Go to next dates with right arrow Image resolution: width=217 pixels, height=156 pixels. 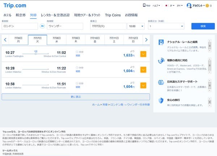[146, 40]
